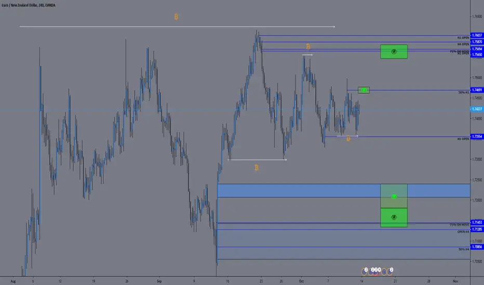Click the Euro / New Zealand Dollar chart title

click(x=29, y=5)
